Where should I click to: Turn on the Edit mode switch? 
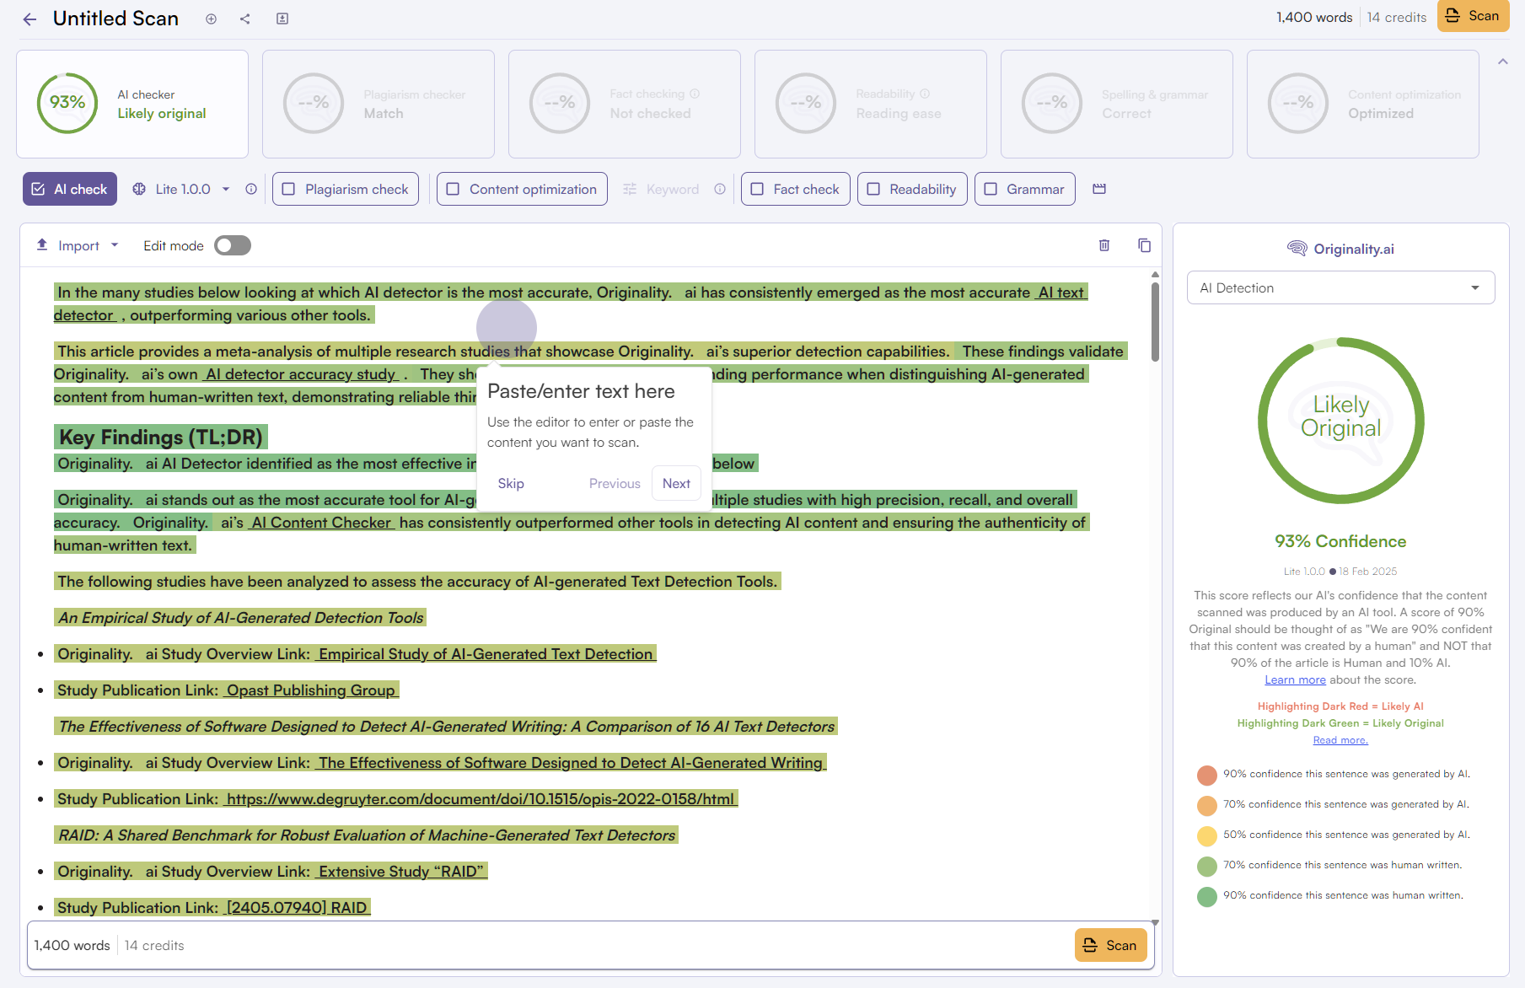click(233, 245)
